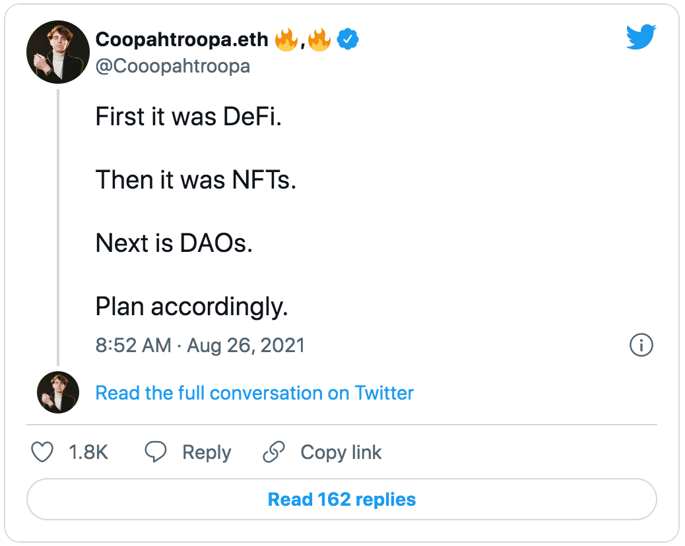Image resolution: width=685 pixels, height=546 pixels.
Task: Click the heart like icon
Action: 43,452
